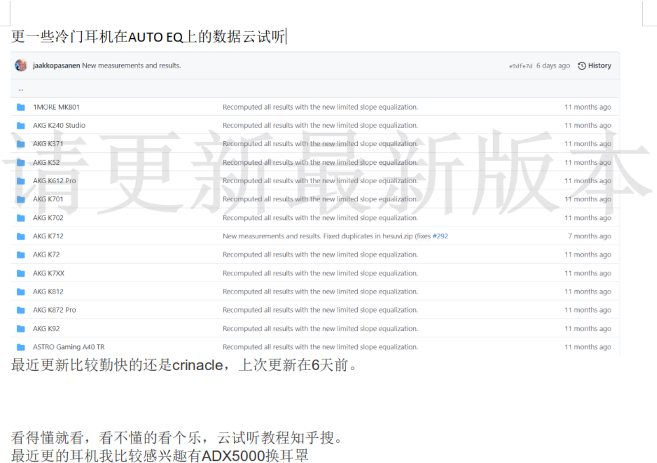The image size is (657, 463).
Task: Click the folder icon beside AKG K712
Action: pyautogui.click(x=20, y=236)
